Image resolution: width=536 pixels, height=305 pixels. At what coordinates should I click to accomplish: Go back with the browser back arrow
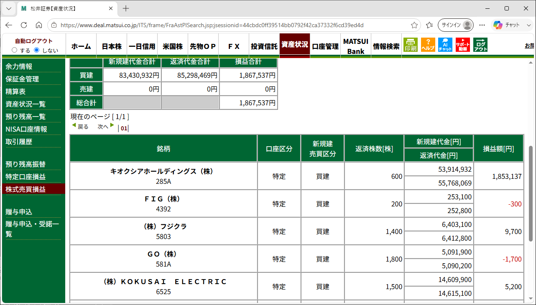pos(9,25)
